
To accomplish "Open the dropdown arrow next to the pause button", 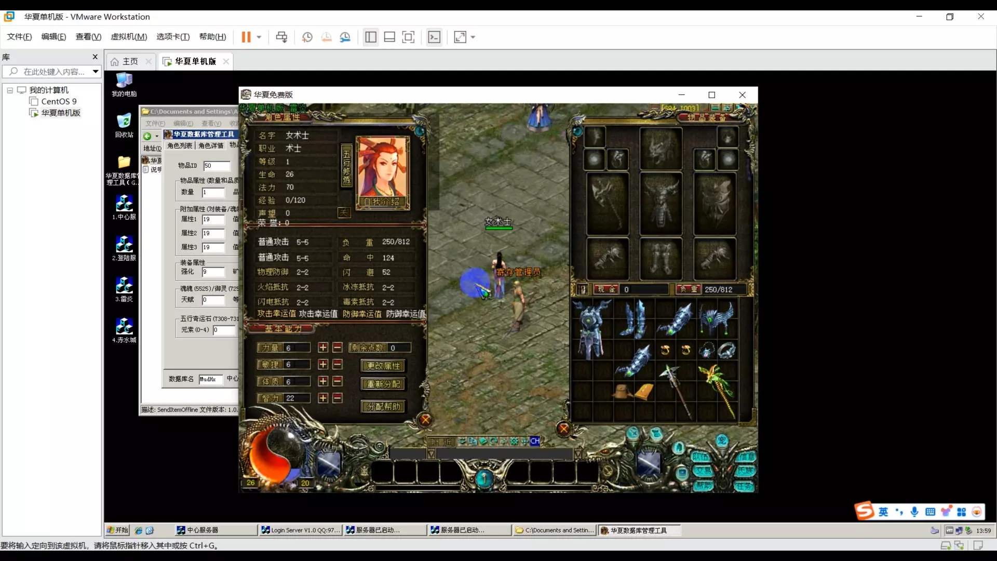I will pyautogui.click(x=259, y=37).
